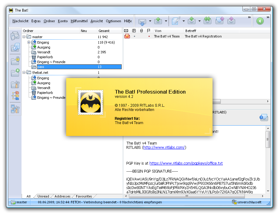Sort messages by flag column header
This screenshot has width=279, height=214.
149,31
